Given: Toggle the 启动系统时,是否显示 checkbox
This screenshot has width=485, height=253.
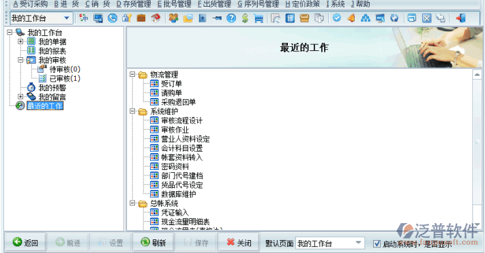Looking at the screenshot, I should coord(377,243).
